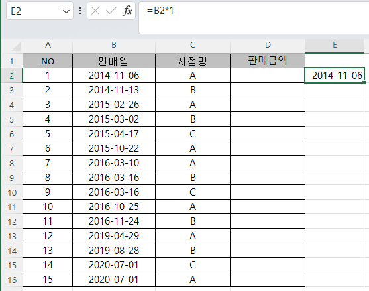Select empty 판매금액 cell in row 10

point(268,192)
